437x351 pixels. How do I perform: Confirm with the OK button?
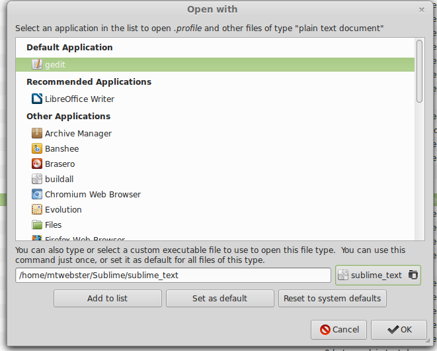pos(399,330)
